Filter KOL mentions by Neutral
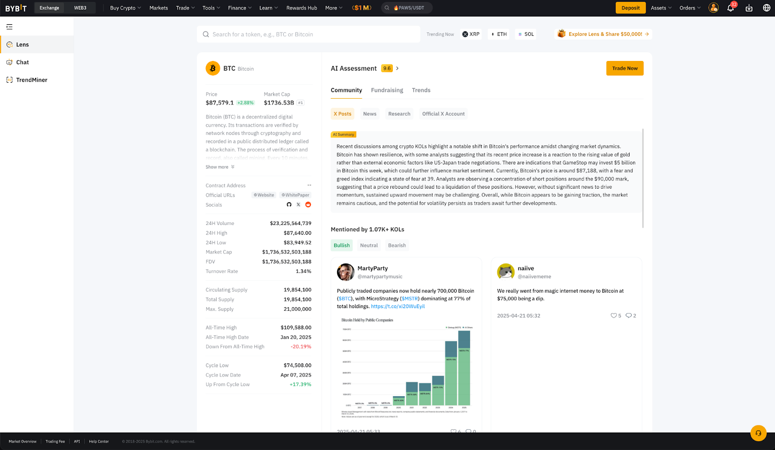The height and width of the screenshot is (450, 775). pos(369,245)
